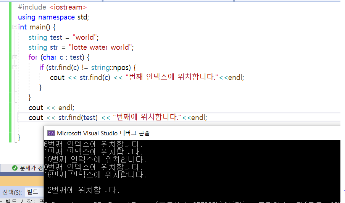Click the "lotte water world" string literal
Screen dimensions: 345x203
coord(100,47)
